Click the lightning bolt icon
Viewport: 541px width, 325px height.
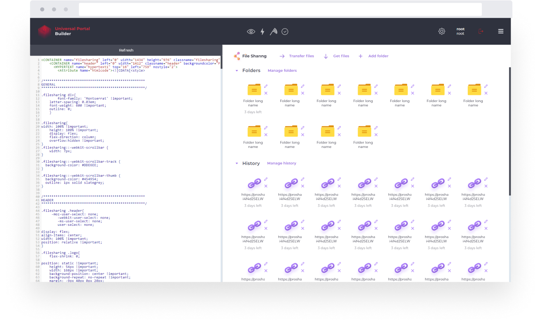(x=263, y=32)
